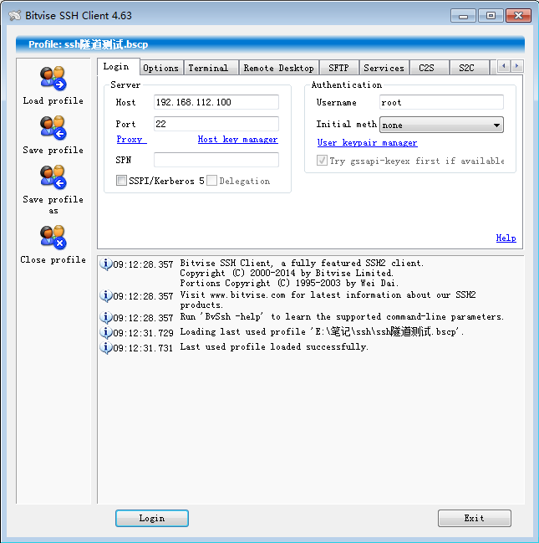Switch to the Options tab
539x543 pixels.
point(160,68)
